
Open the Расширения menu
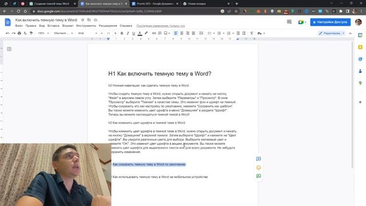pyautogui.click(x=108, y=26)
